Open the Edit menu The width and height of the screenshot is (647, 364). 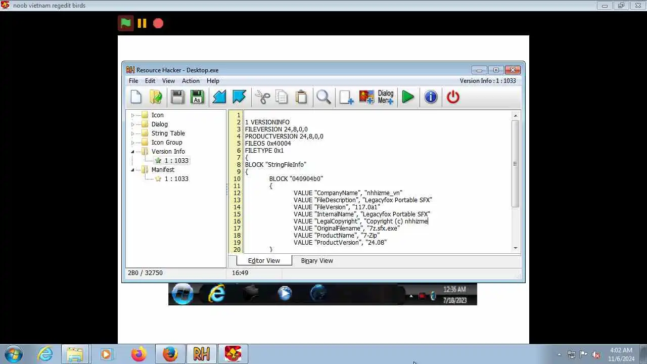pyautogui.click(x=150, y=81)
